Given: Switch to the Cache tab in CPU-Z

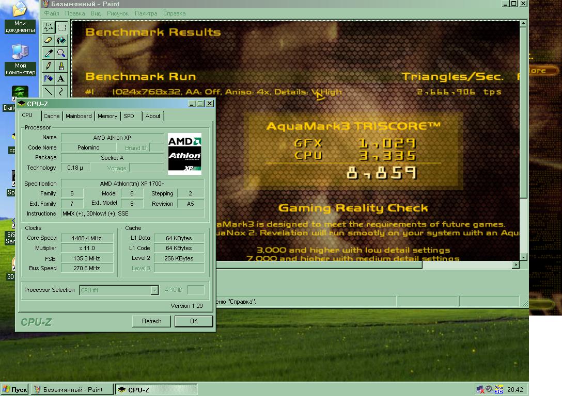Looking at the screenshot, I should pyautogui.click(x=52, y=116).
